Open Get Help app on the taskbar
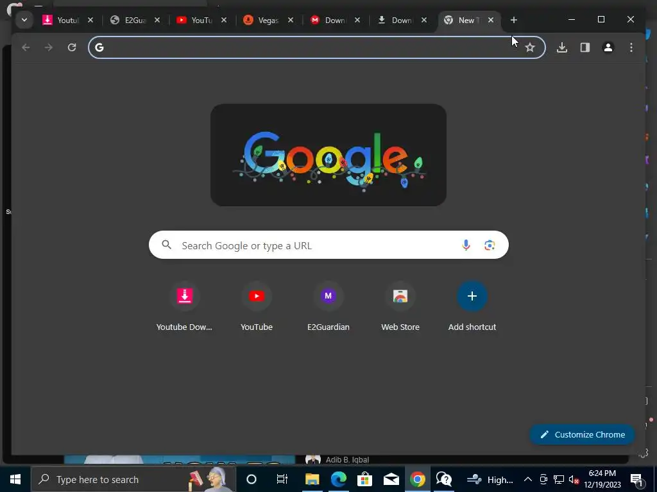657x492 pixels. [x=444, y=479]
